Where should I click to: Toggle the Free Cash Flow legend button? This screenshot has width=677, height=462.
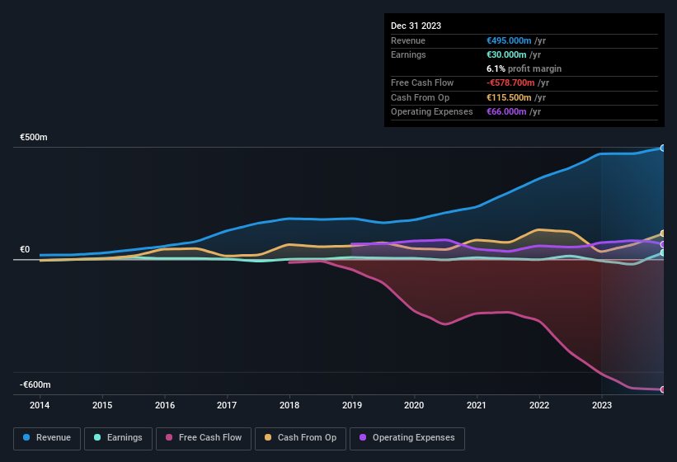pos(204,438)
